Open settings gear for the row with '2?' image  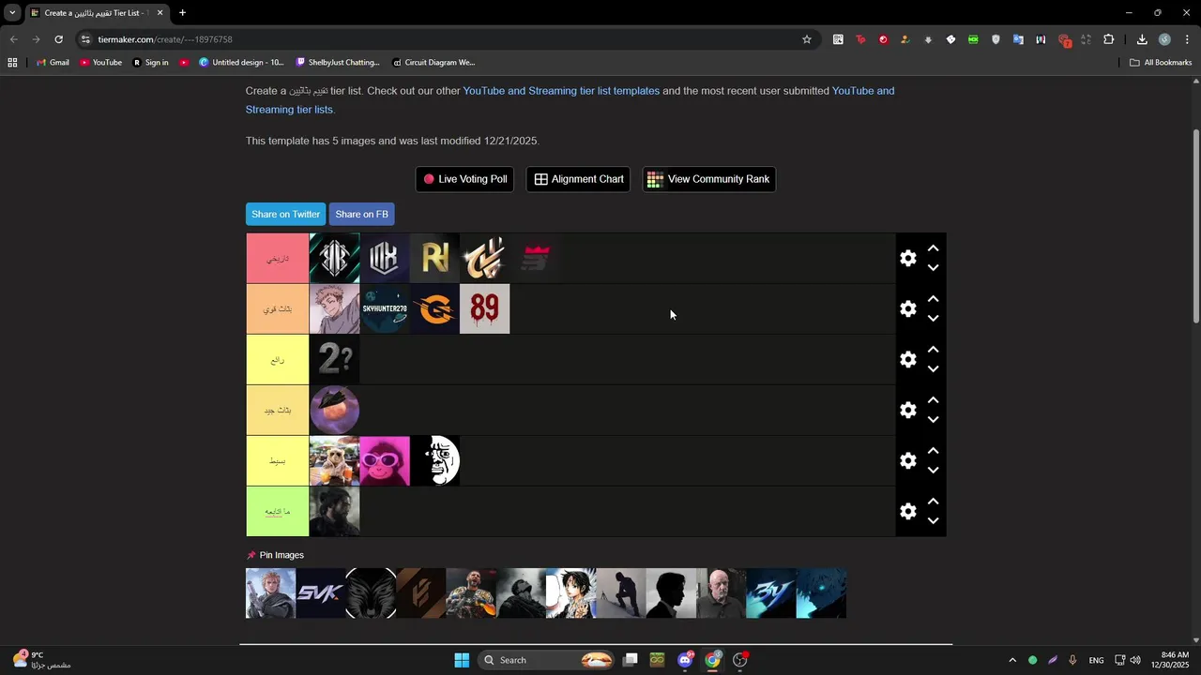(907, 359)
